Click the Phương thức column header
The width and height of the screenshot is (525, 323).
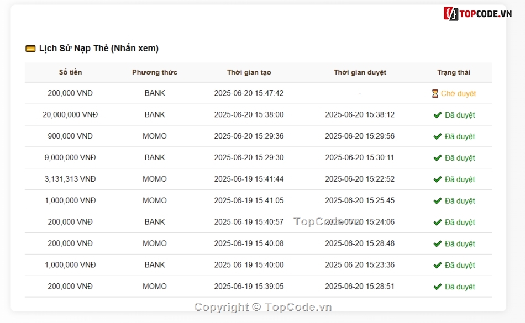coord(155,72)
